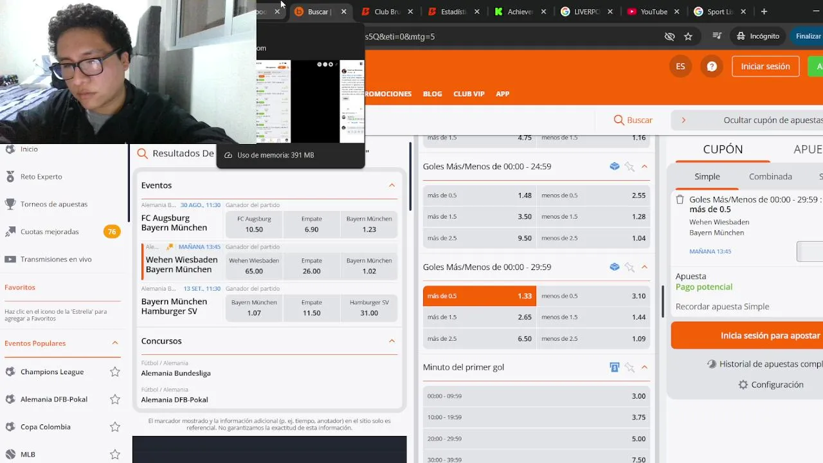The width and height of the screenshot is (823, 463).
Task: Favorite the Minuto del primer gol market star
Action: 629,367
